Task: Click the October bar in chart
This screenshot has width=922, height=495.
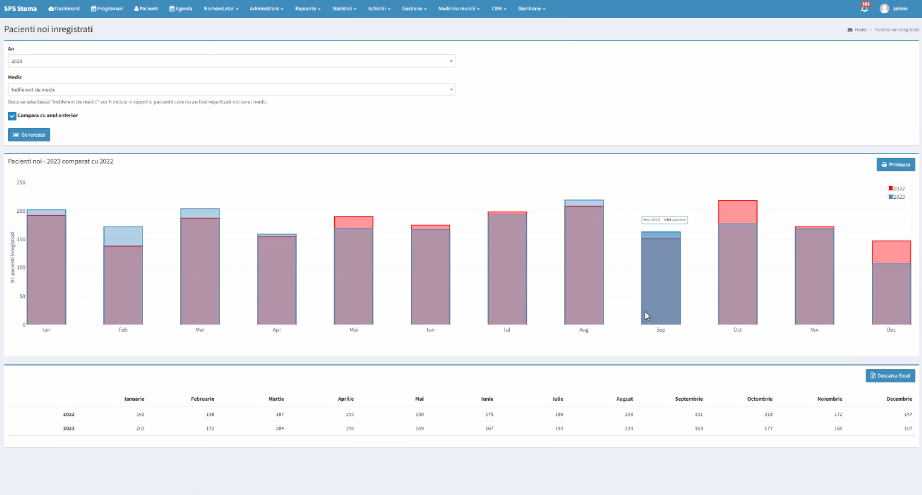Action: tap(737, 272)
